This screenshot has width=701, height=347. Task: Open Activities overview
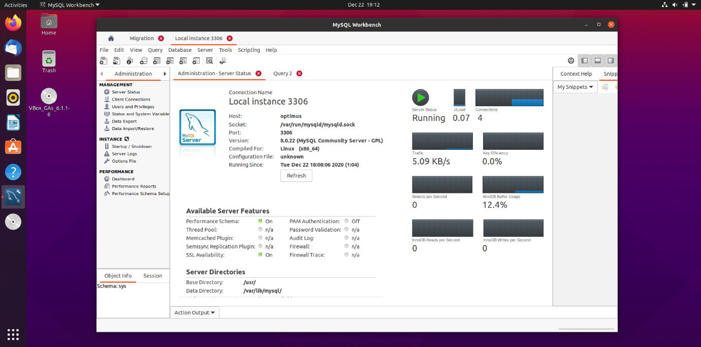(16, 5)
